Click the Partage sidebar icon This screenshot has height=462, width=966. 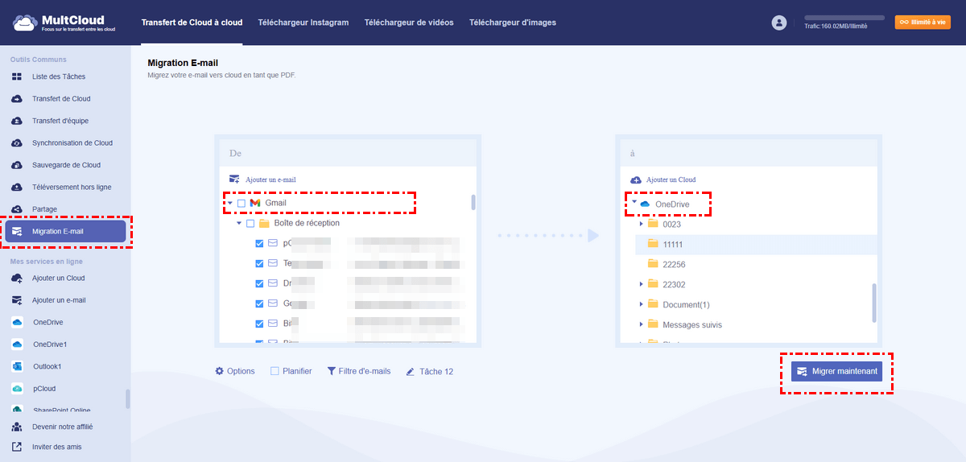point(17,209)
